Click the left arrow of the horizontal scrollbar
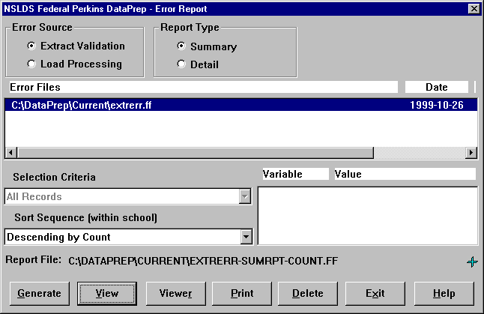Viewport: 484px width, 314px height. 11,153
